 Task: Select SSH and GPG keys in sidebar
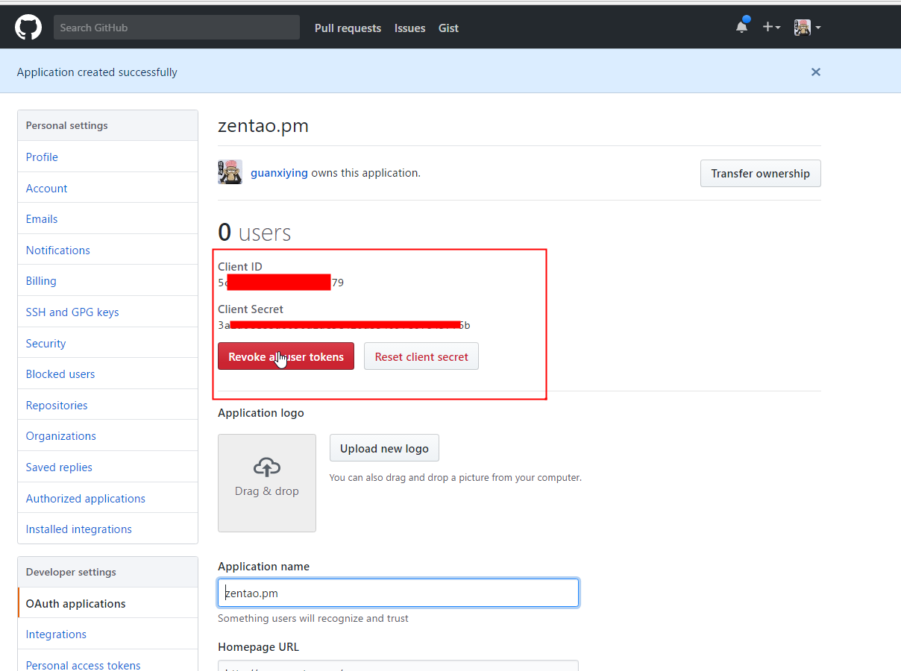(x=72, y=312)
